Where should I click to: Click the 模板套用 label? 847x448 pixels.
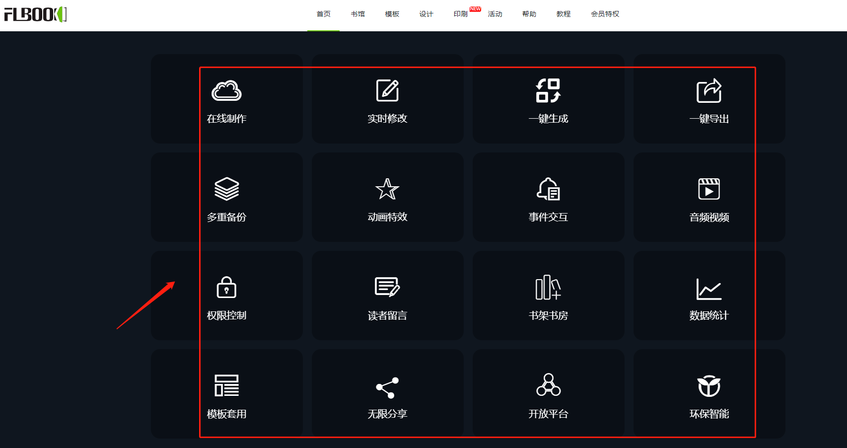coord(226,414)
